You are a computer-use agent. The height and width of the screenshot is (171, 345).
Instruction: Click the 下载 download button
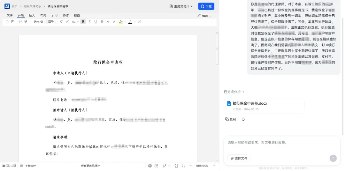[206, 6]
